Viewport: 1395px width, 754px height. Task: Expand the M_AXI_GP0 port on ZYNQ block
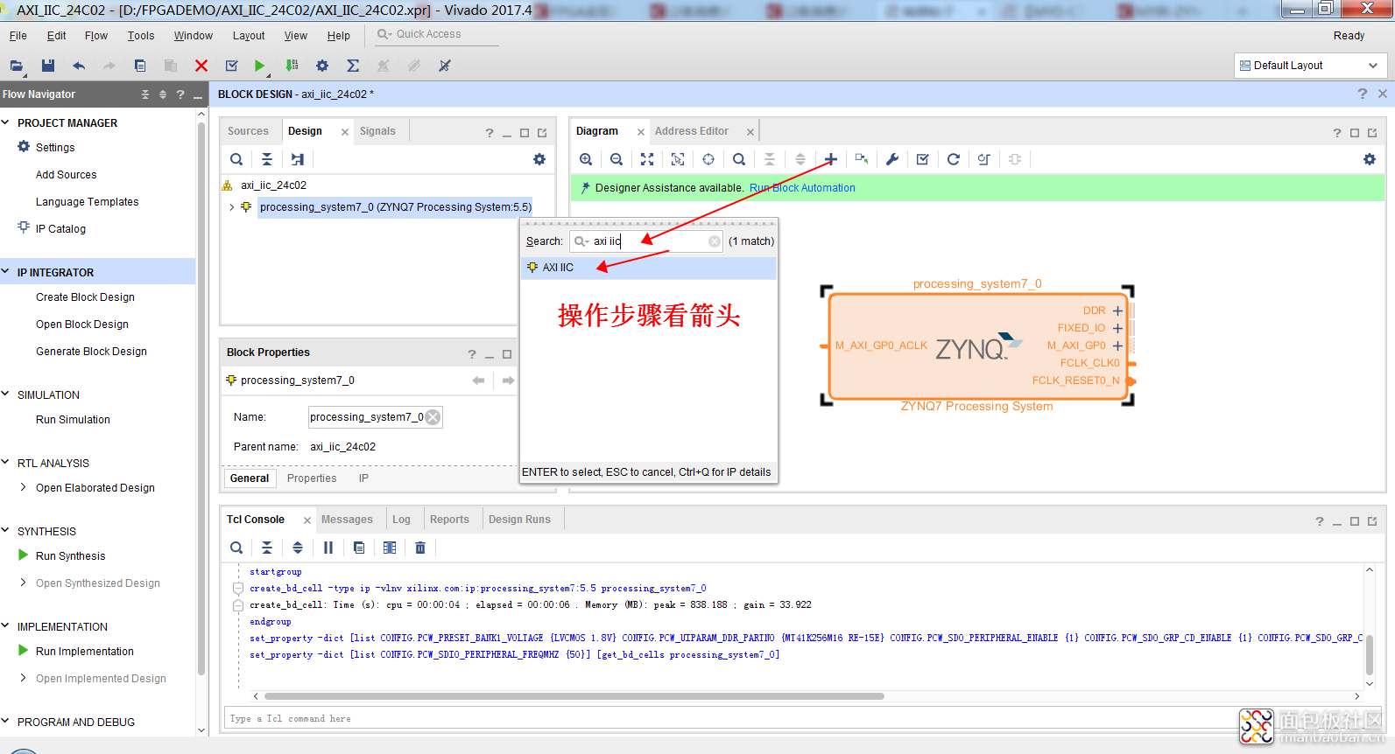pos(1117,346)
